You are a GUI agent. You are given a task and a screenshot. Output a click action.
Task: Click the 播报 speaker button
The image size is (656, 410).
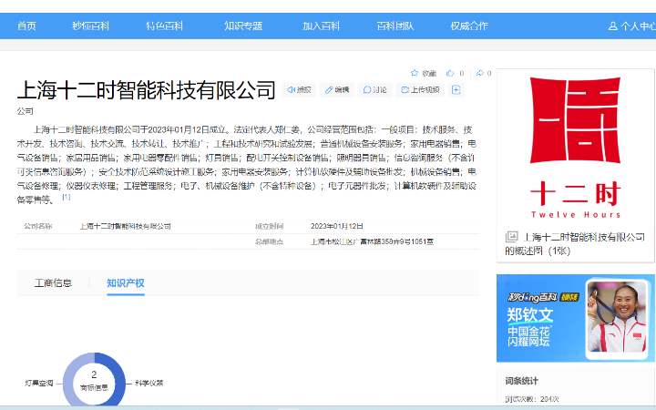point(299,90)
